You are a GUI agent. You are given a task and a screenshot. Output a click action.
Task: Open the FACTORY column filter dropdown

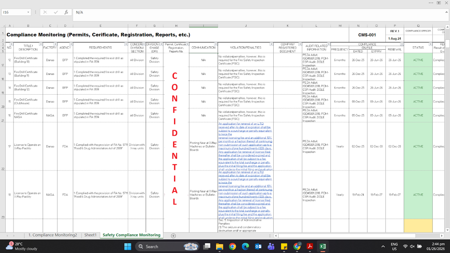[55, 44]
